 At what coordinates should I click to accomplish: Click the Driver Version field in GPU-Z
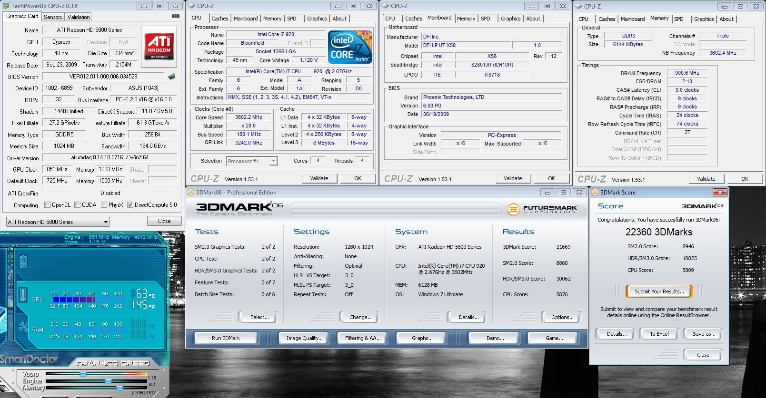[110, 157]
